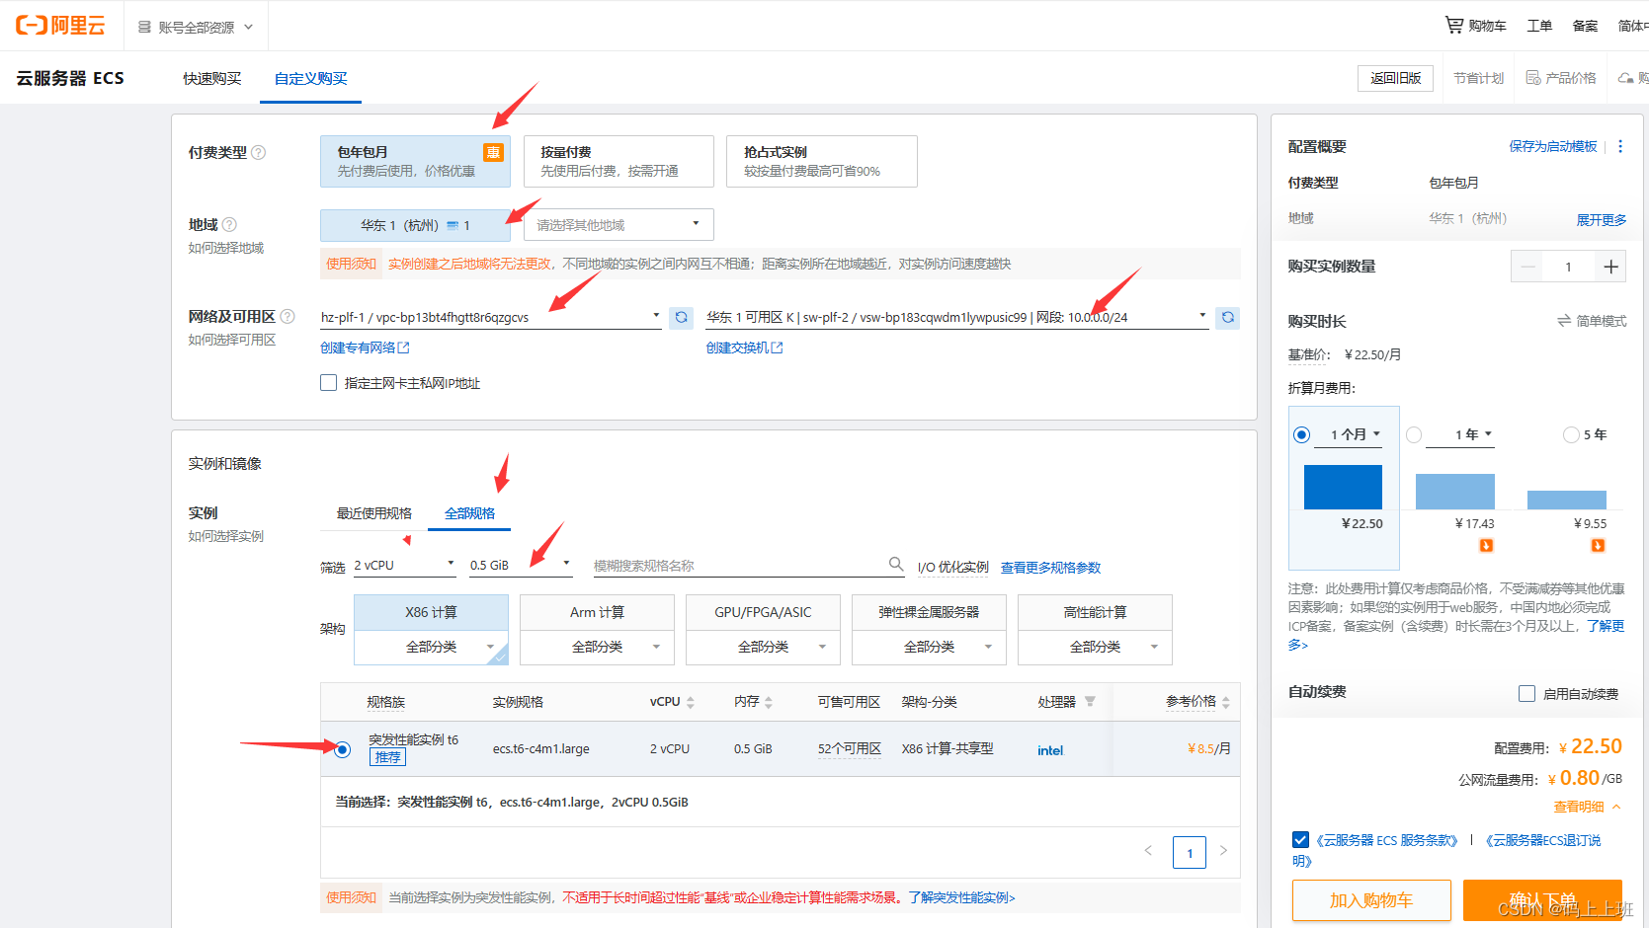Click help icon next to 付费类型

pyautogui.click(x=259, y=152)
